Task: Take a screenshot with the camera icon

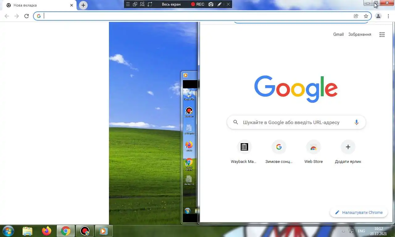Action: coord(211,4)
